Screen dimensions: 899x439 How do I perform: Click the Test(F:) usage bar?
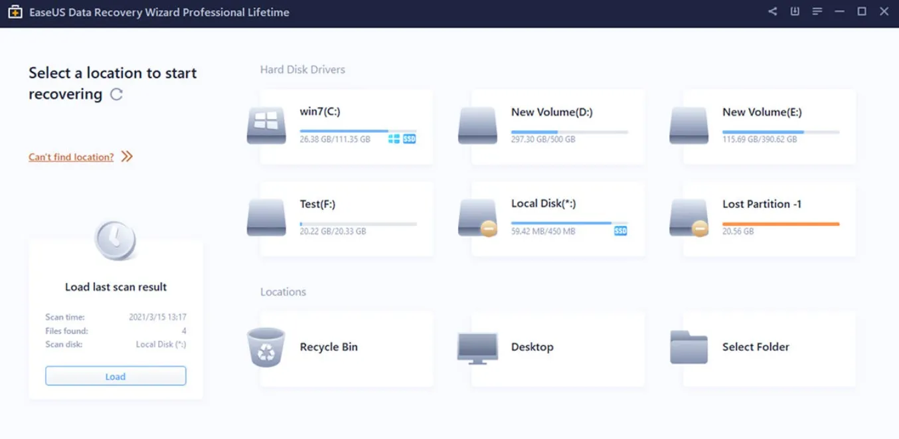[359, 224]
